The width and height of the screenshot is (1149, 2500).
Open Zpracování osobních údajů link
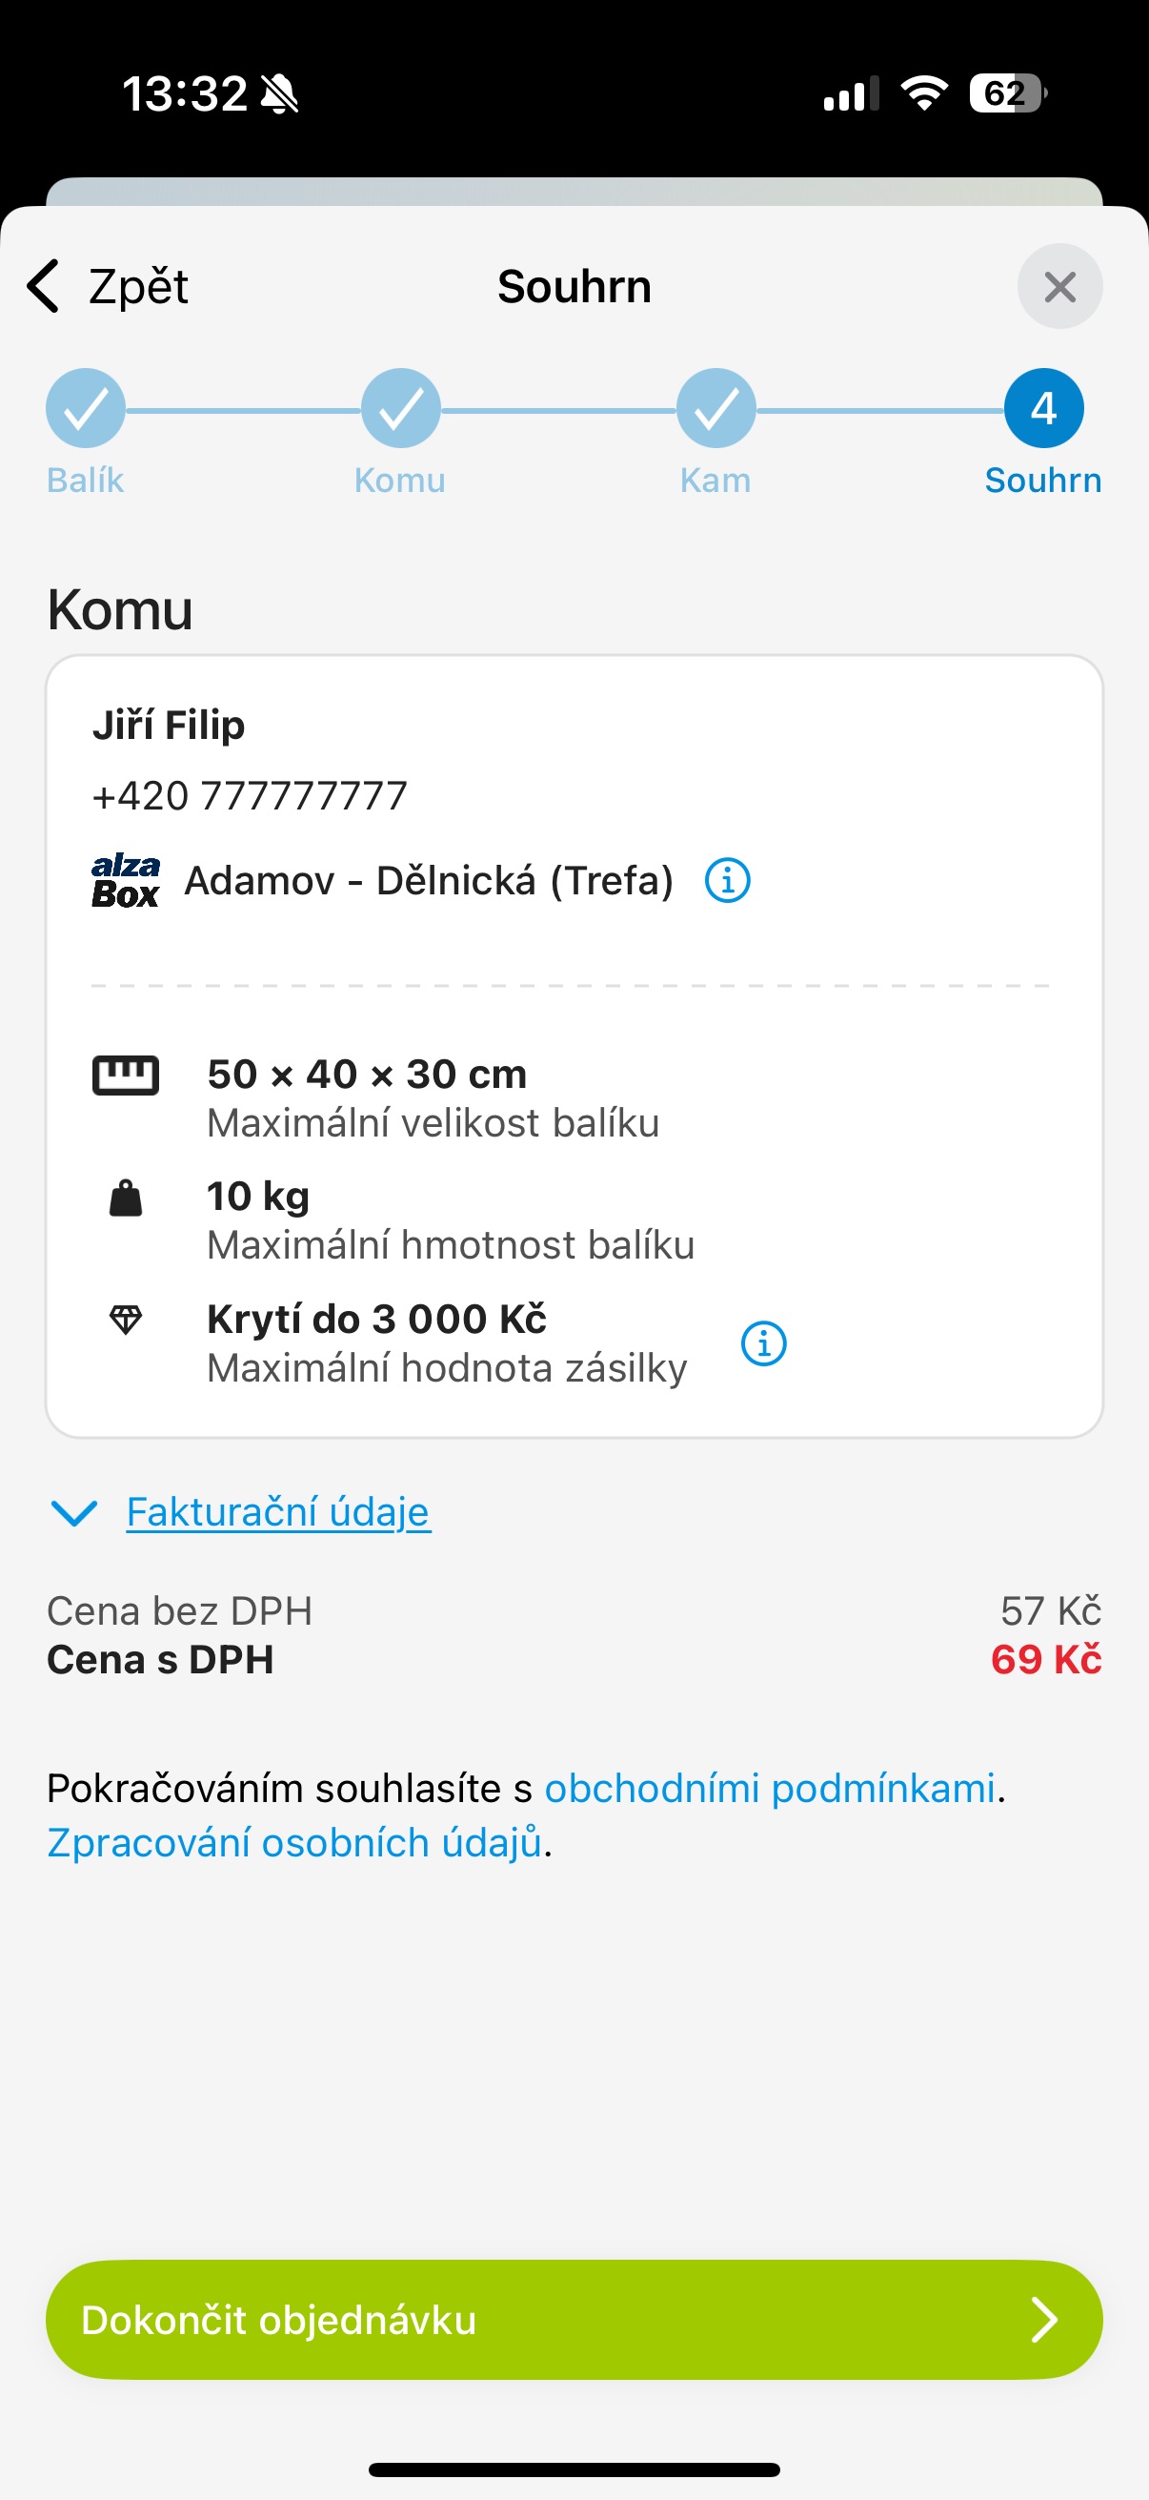pos(293,1842)
